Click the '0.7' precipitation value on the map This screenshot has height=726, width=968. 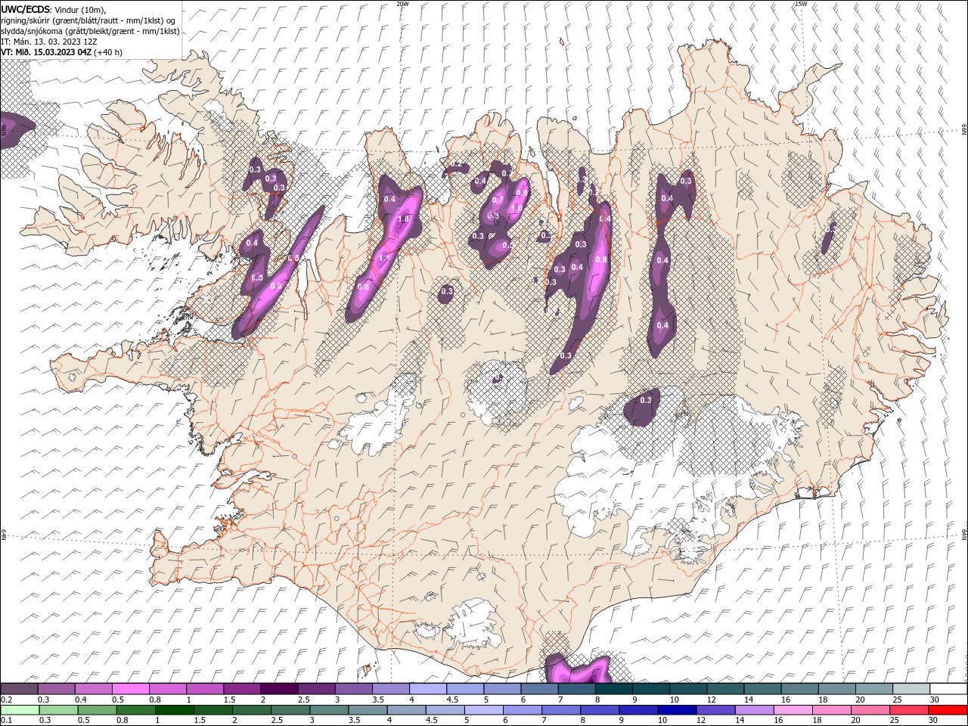(x=498, y=200)
